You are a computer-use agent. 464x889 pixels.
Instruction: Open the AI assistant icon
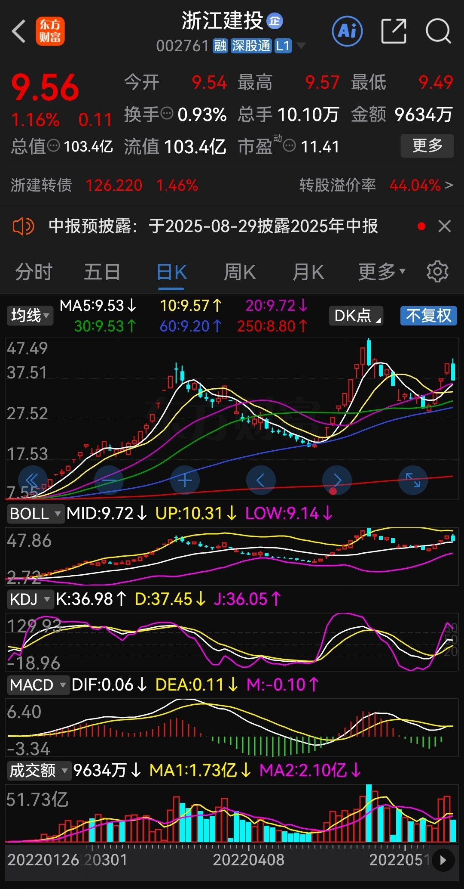[347, 31]
